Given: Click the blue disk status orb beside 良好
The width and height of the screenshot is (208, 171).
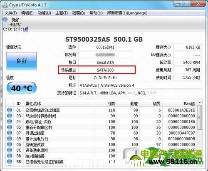Looking at the screenshot, I should coord(5,19).
